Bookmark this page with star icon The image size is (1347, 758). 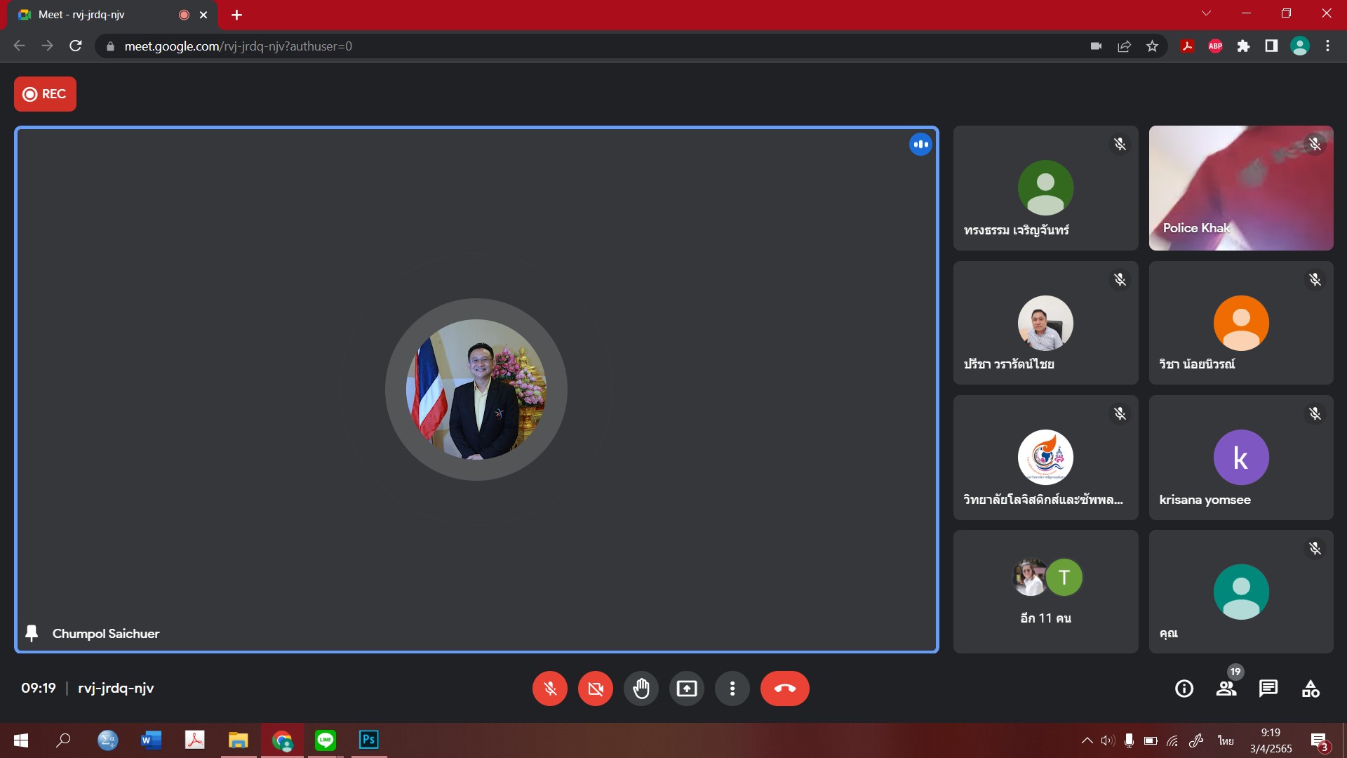pos(1152,46)
